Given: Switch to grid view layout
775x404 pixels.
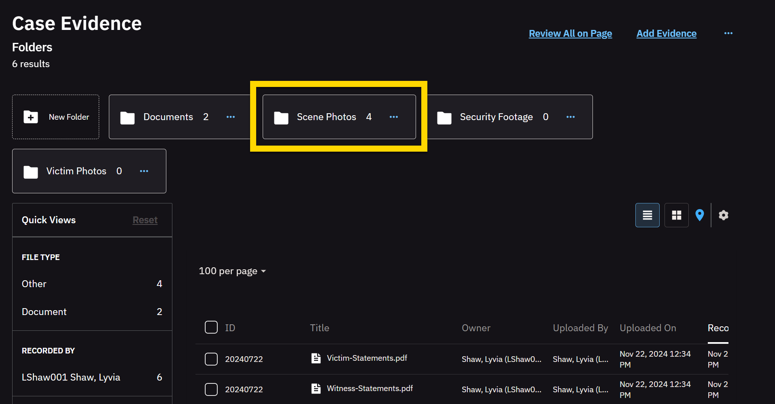Looking at the screenshot, I should [676, 215].
